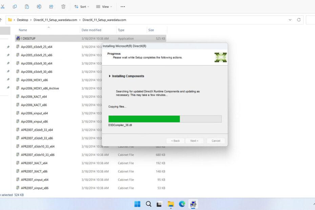Image resolution: width=315 pixels, height=210 pixels.
Task: Click cabinet icon of APR2007_xinput_x86
Action: 18,188
